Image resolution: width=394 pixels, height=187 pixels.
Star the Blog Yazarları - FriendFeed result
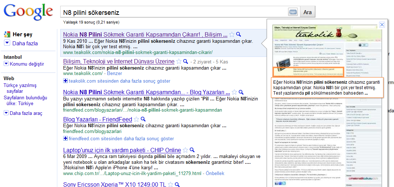[136, 119]
